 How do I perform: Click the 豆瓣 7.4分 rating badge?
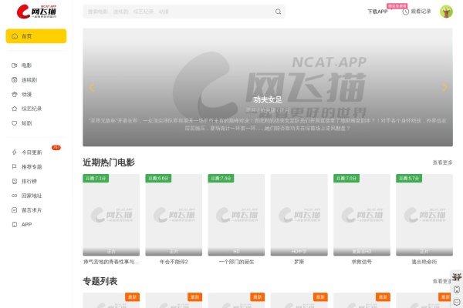pyautogui.click(x=221, y=178)
